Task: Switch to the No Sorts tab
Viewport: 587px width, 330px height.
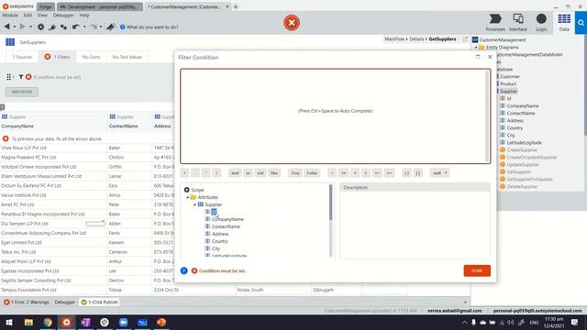Action: 91,57
